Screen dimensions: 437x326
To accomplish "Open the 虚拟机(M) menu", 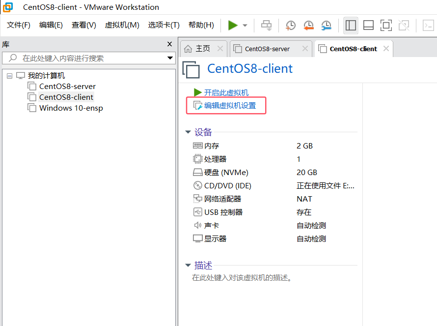I will 122,25.
